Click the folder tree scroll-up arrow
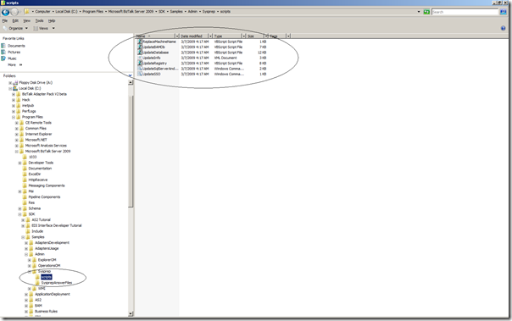 click(x=131, y=82)
